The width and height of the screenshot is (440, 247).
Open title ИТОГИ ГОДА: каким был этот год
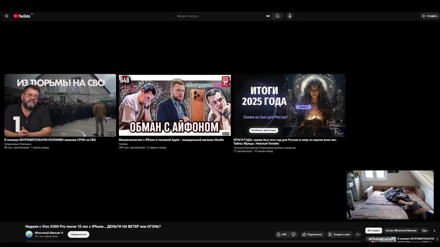285,142
